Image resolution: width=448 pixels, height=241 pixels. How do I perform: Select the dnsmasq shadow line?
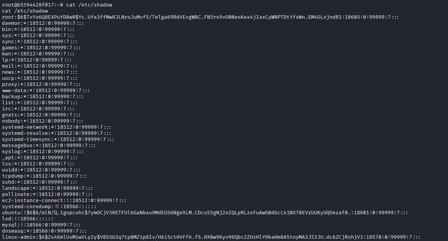(x=44, y=231)
